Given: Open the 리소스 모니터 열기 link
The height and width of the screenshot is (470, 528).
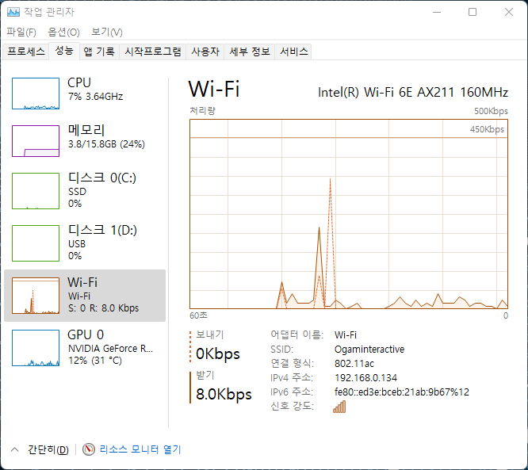Looking at the screenshot, I should [x=140, y=449].
